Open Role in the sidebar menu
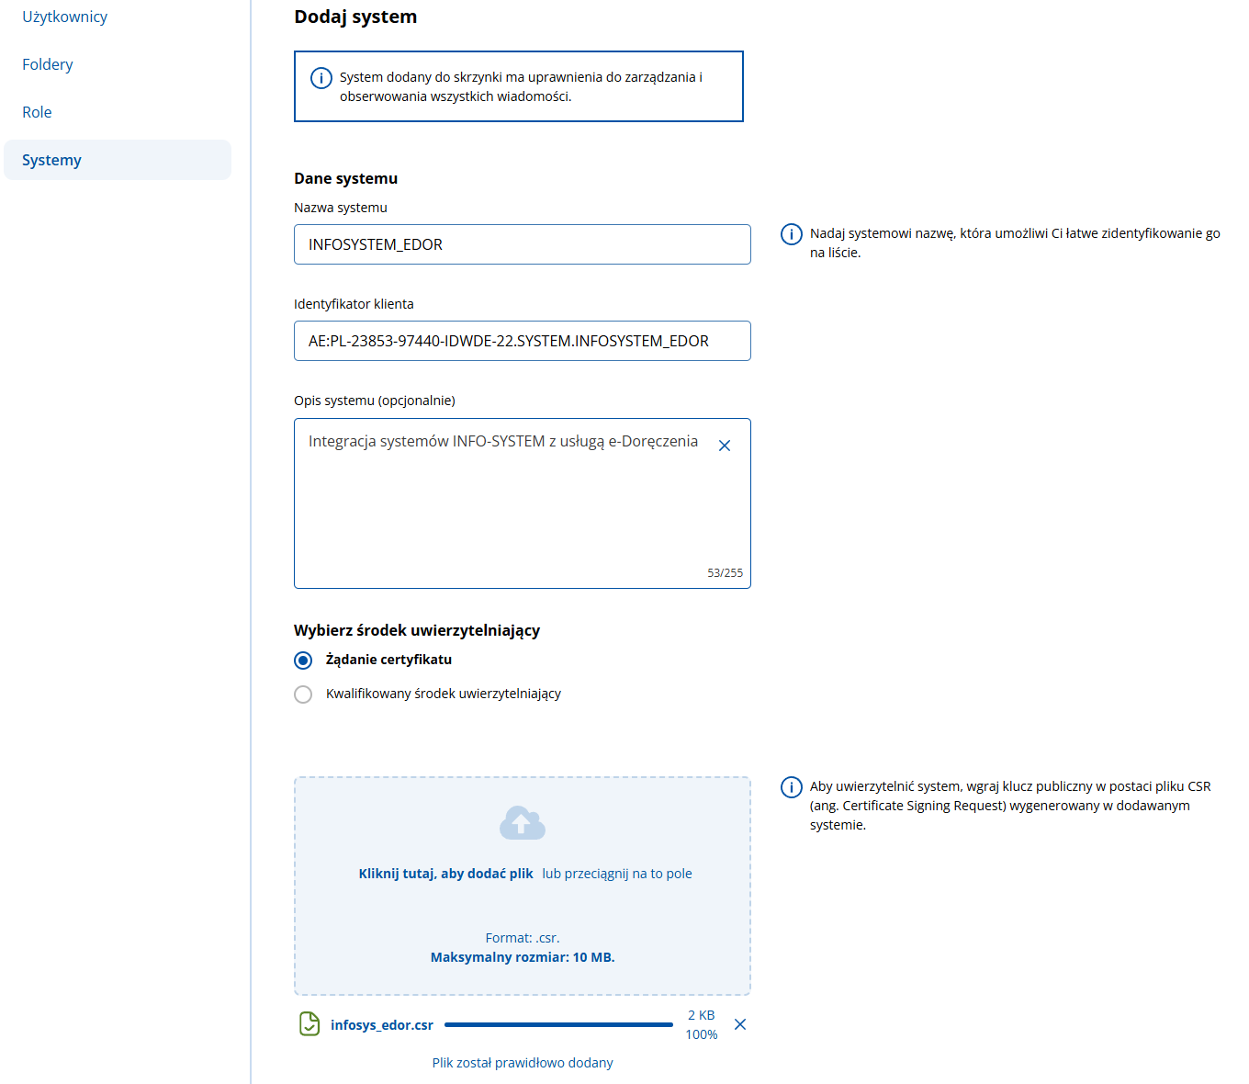1249x1084 pixels. 37,112
